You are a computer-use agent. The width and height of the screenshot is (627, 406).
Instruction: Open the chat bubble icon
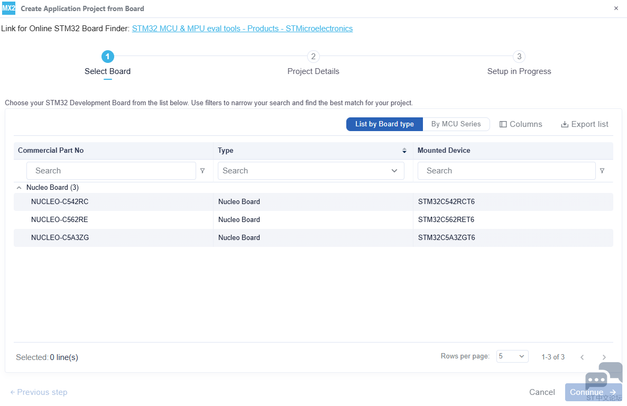(x=603, y=376)
